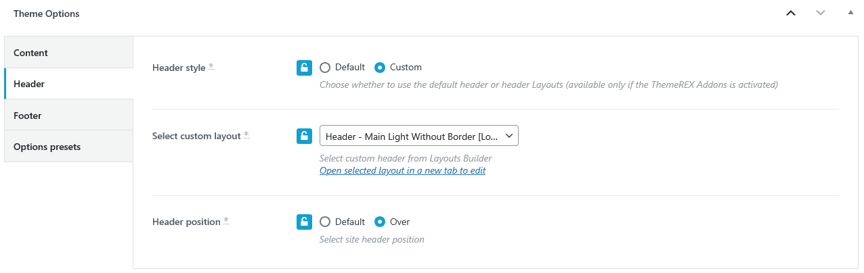Move Theme Options panel up

pos(790,13)
